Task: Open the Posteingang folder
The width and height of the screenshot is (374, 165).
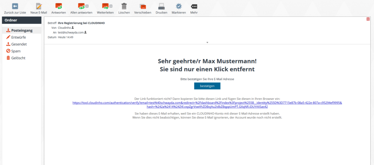Action: tap(22, 30)
